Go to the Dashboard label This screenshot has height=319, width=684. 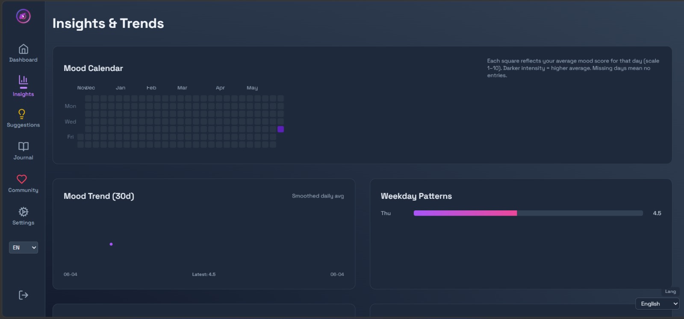coord(24,60)
